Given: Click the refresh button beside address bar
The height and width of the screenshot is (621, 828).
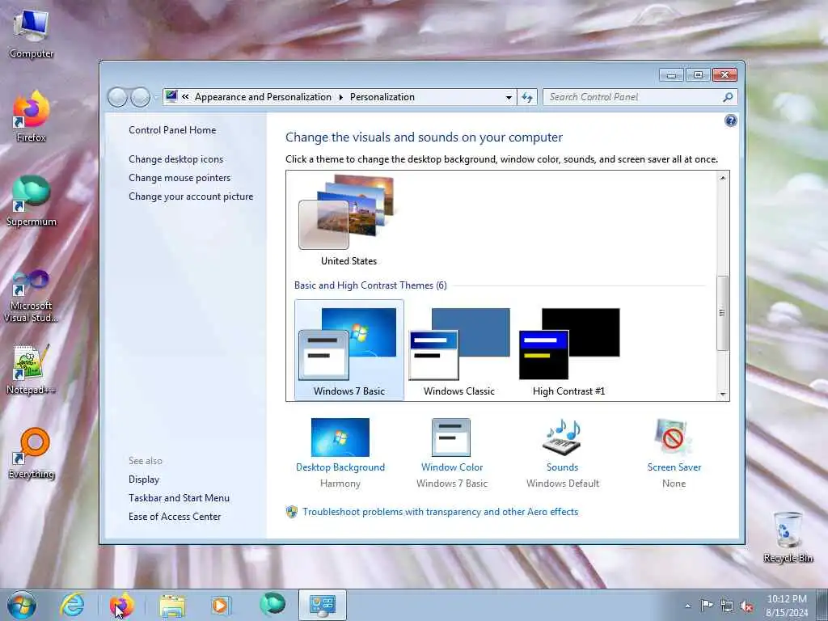Looking at the screenshot, I should pos(527,97).
